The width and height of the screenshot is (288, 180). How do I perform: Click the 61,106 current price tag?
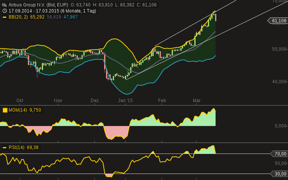click(278, 21)
